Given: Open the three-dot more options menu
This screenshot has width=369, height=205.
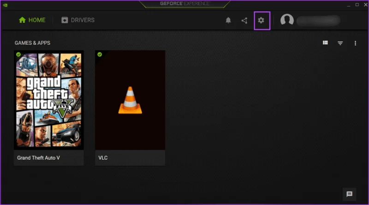Looking at the screenshot, I should 355,43.
